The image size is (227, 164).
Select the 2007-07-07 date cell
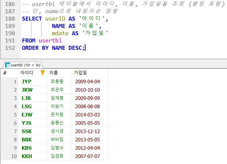[90, 156]
